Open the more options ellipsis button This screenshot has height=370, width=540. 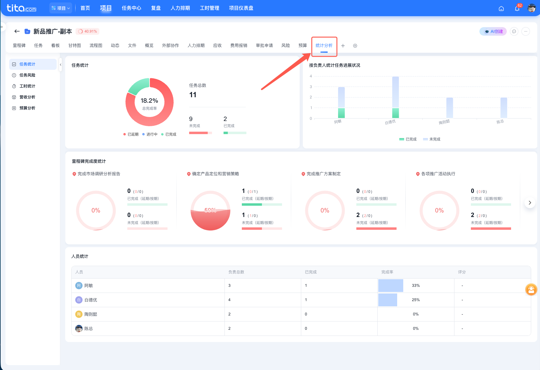pyautogui.click(x=526, y=31)
